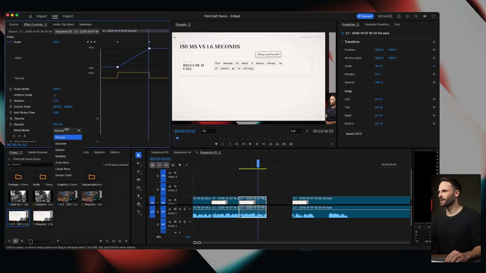Screen dimensions: 486x273
Task: Open timeline wrench display settings
Action: [186, 165]
